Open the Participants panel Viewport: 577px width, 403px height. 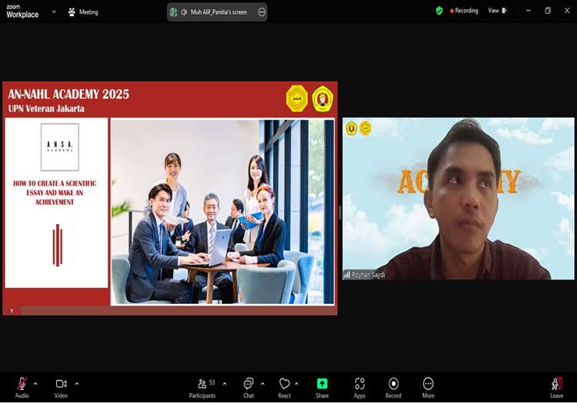point(202,385)
